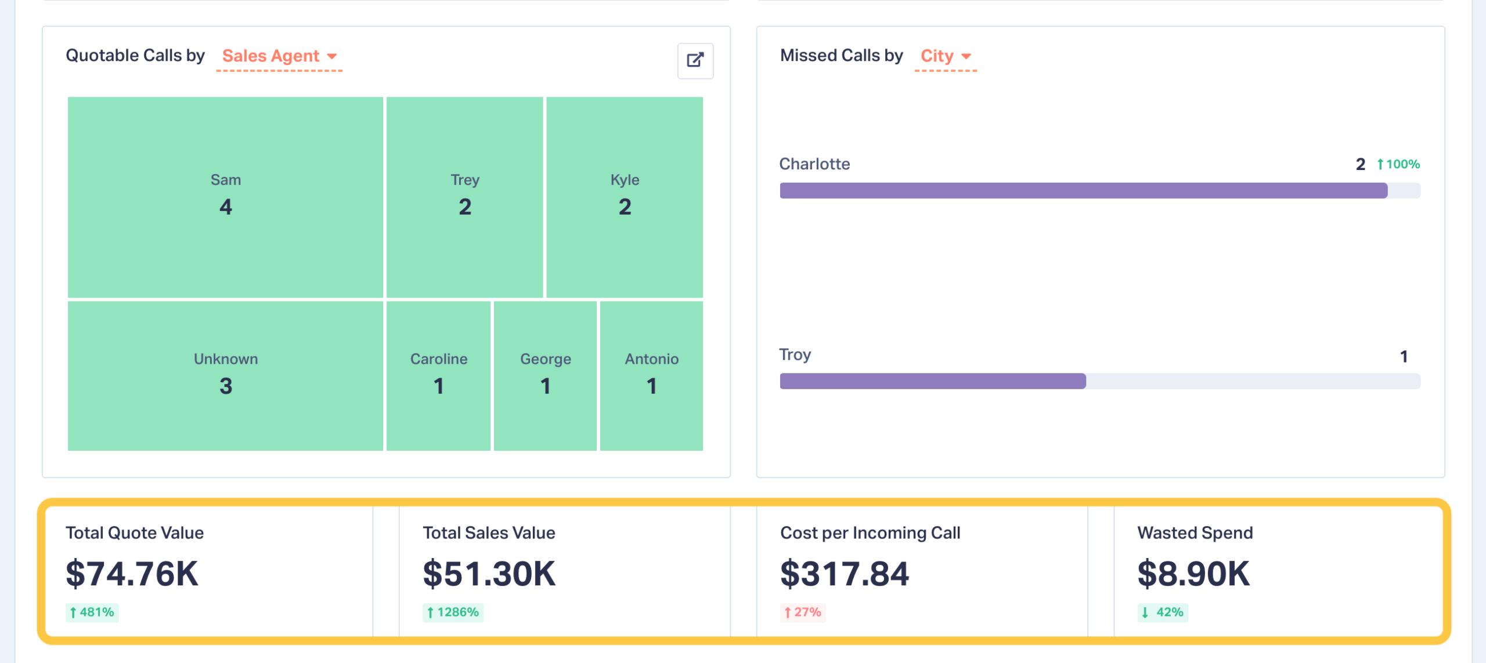Select the Antonio treemap tile
The width and height of the screenshot is (1486, 663).
pos(651,375)
